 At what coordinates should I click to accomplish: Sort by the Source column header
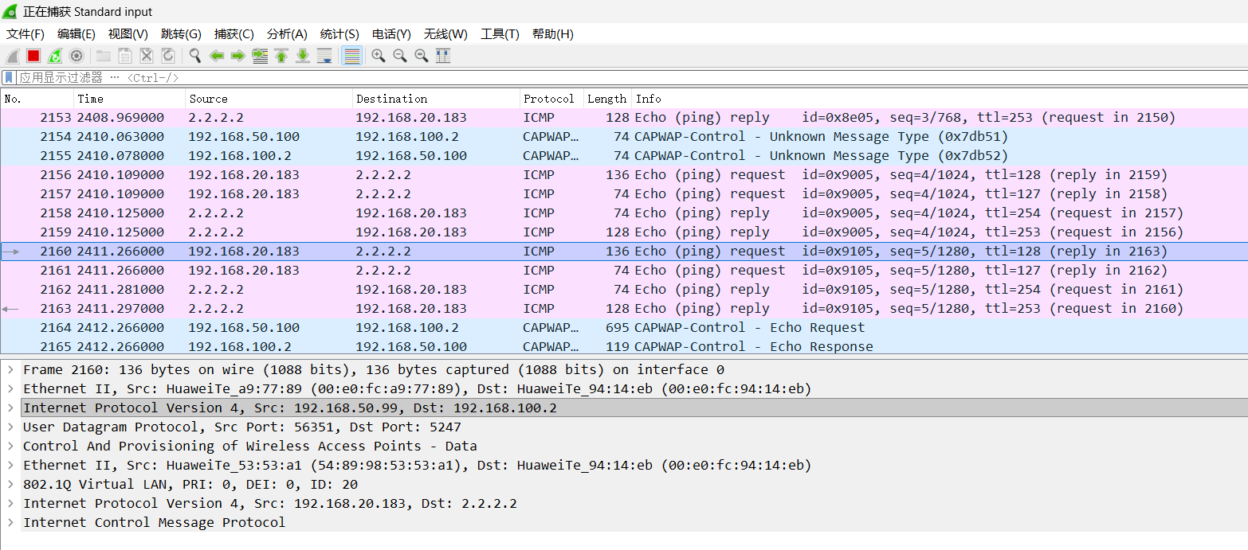pos(269,99)
